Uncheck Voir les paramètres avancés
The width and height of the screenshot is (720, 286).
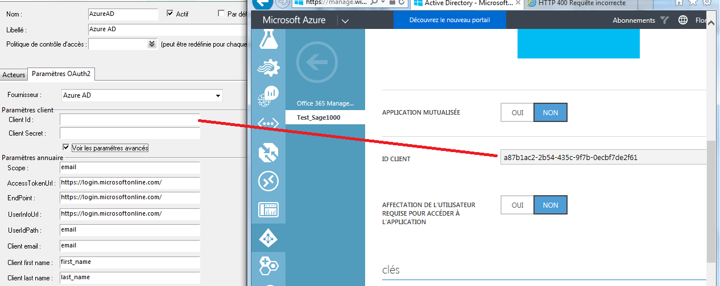pyautogui.click(x=66, y=148)
